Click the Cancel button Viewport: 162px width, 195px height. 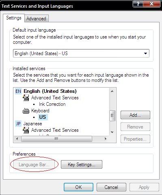111,187
